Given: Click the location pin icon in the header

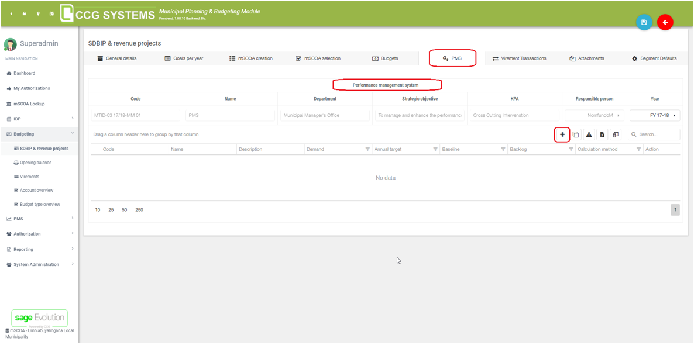Looking at the screenshot, I should 38,13.
